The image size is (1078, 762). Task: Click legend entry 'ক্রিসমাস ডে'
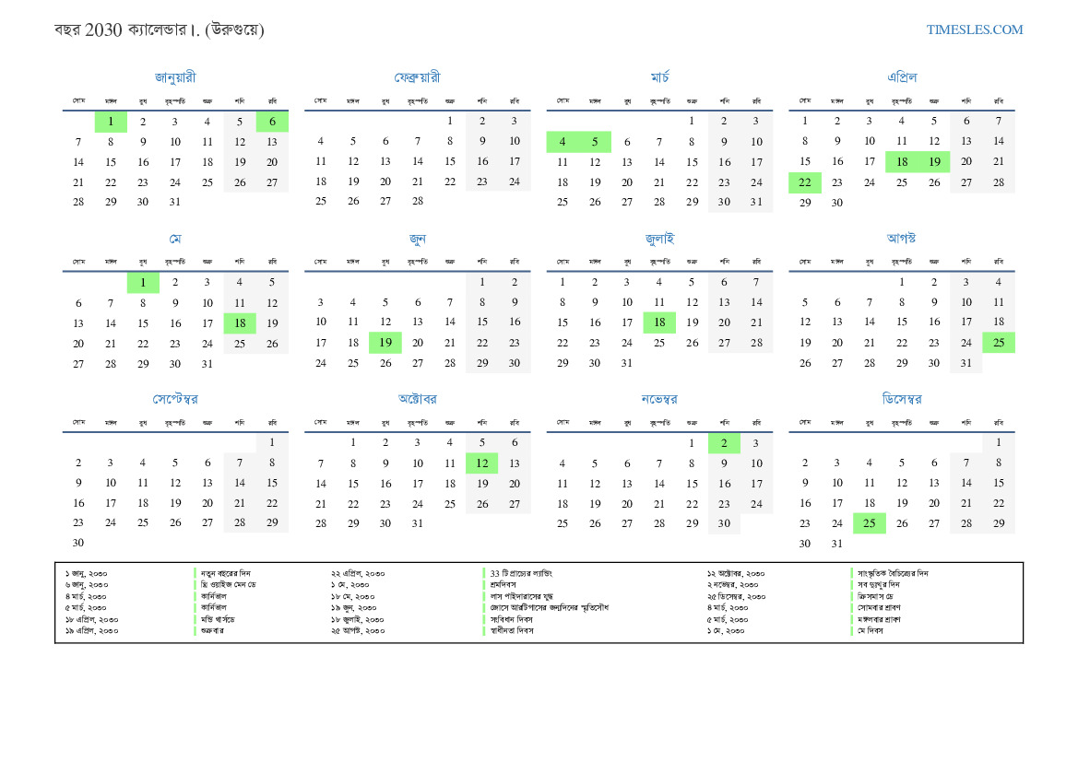[x=875, y=596]
